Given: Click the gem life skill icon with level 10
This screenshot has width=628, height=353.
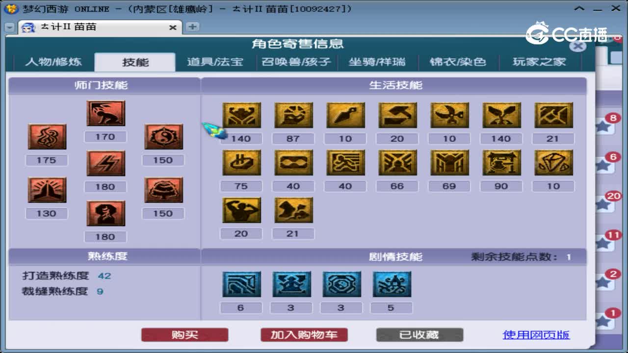Looking at the screenshot, I should [553, 163].
